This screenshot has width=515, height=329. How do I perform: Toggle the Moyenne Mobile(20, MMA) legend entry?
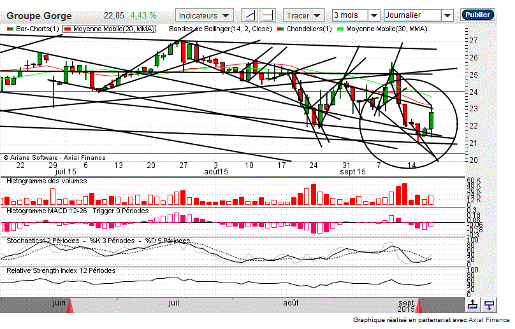(x=109, y=29)
